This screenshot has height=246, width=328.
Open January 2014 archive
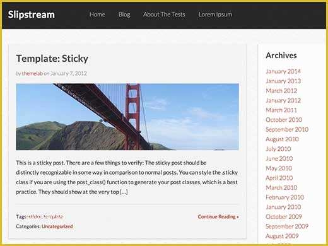[283, 71]
